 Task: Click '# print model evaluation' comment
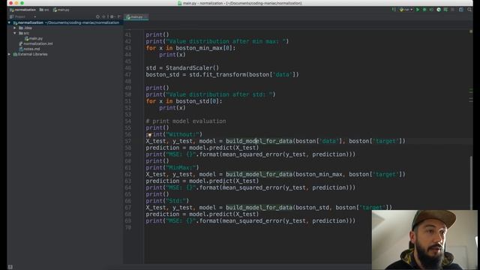pos(186,121)
